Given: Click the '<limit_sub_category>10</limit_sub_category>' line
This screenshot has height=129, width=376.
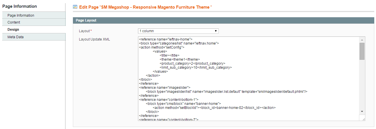Looking at the screenshot, I should (196, 68).
